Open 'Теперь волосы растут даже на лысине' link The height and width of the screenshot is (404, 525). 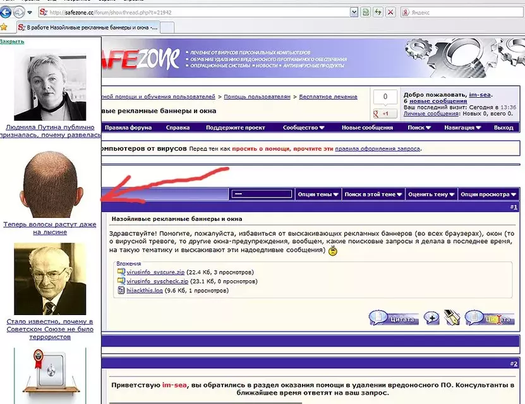click(x=50, y=228)
